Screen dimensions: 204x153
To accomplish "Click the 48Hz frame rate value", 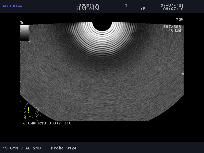I will click(173, 30).
